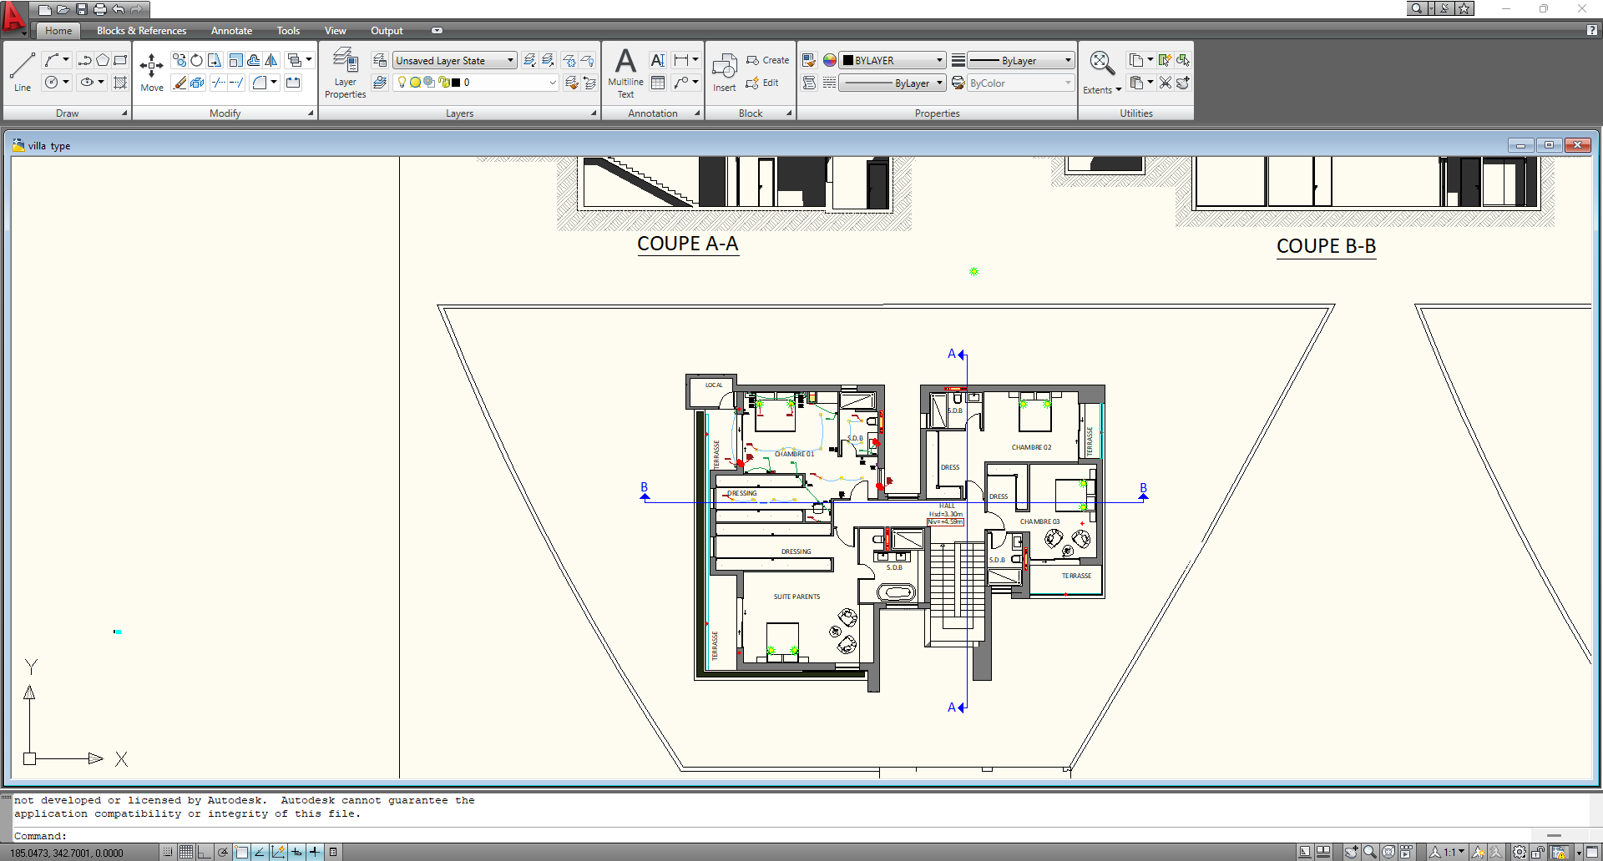Click the Insert block icon

pos(724,72)
